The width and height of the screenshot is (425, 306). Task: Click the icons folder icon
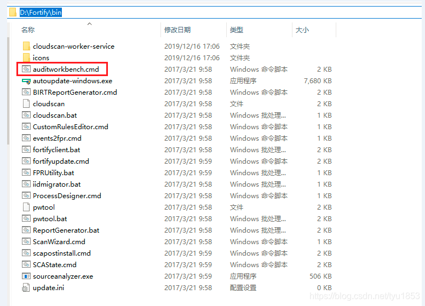(26, 57)
